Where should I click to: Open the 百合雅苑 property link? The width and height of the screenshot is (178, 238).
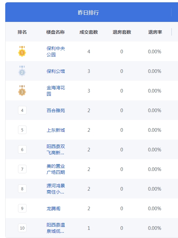point(56,110)
